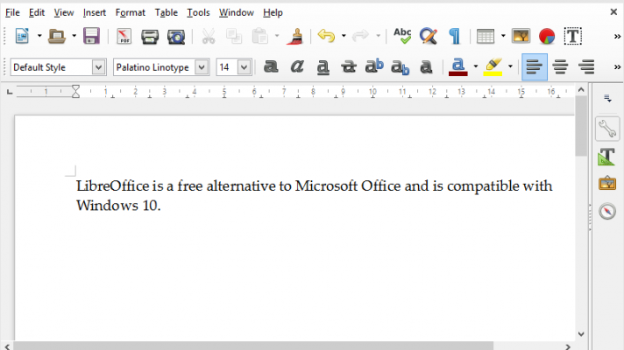The image size is (624, 350).
Task: Open sidebar Navigator compass icon
Action: click(607, 211)
